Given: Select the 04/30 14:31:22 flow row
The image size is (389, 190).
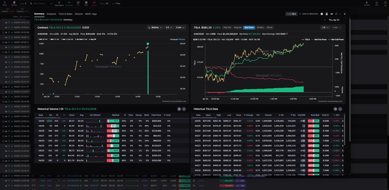Looking at the screenshot, I should coord(15,22).
